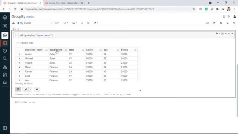The image size is (238, 134).
Task: Expand the (1) Spark Jobs section
Action: [25, 43]
